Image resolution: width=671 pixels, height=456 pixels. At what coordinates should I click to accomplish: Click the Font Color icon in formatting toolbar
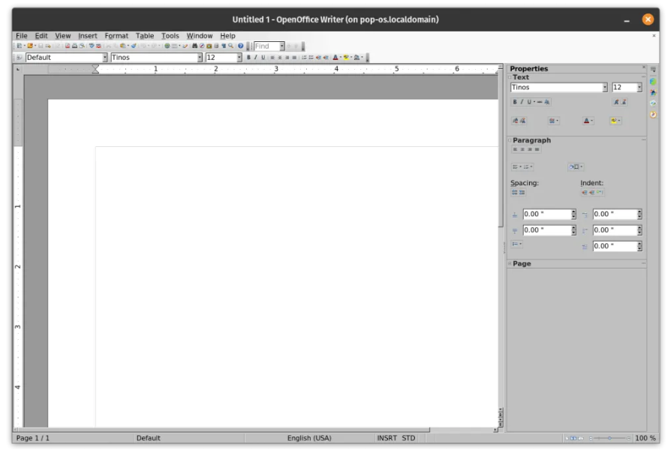335,57
